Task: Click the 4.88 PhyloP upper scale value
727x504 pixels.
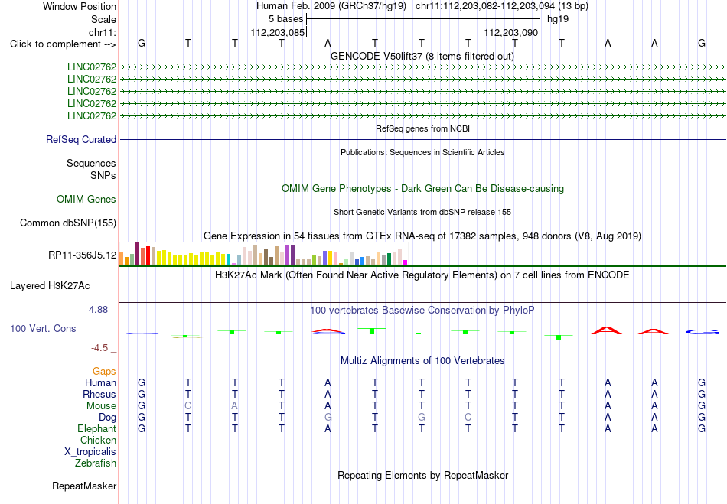Action: click(98, 310)
